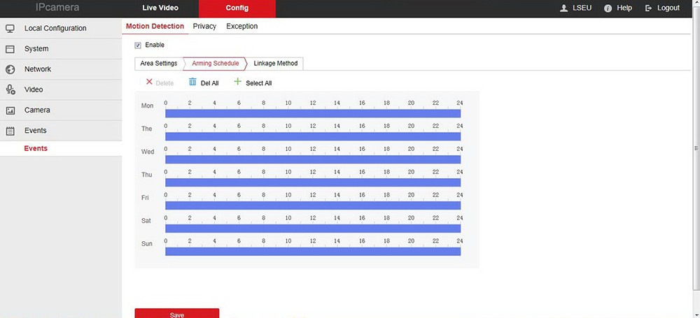Go to the Linkage Method step
Viewport: 700px width, 318px height.
tap(275, 64)
